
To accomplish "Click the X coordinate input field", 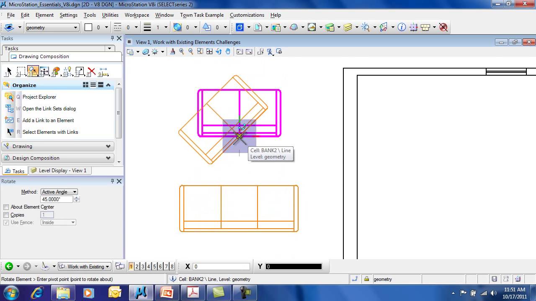I will coord(221,266).
